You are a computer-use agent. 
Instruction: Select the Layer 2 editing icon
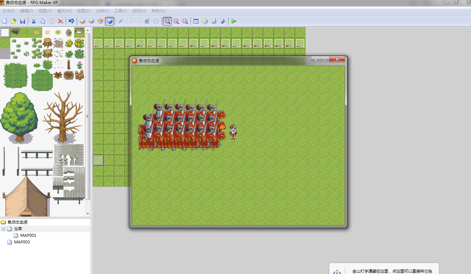[91, 21]
